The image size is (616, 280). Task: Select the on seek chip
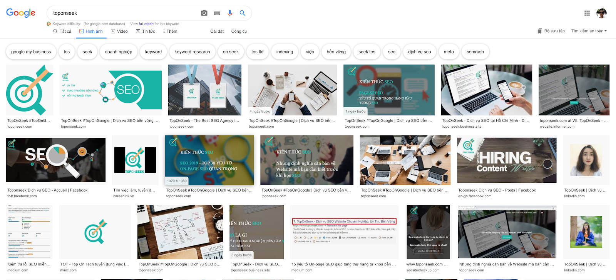pos(231,52)
